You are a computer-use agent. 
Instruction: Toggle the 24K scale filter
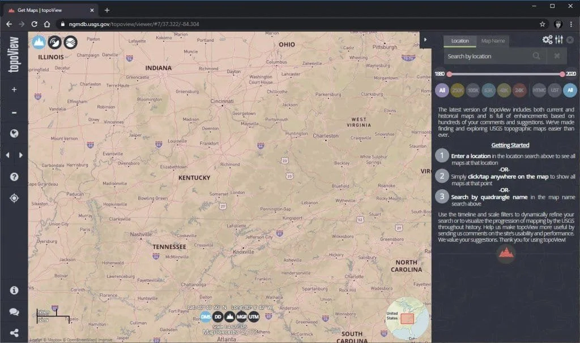pyautogui.click(x=519, y=90)
